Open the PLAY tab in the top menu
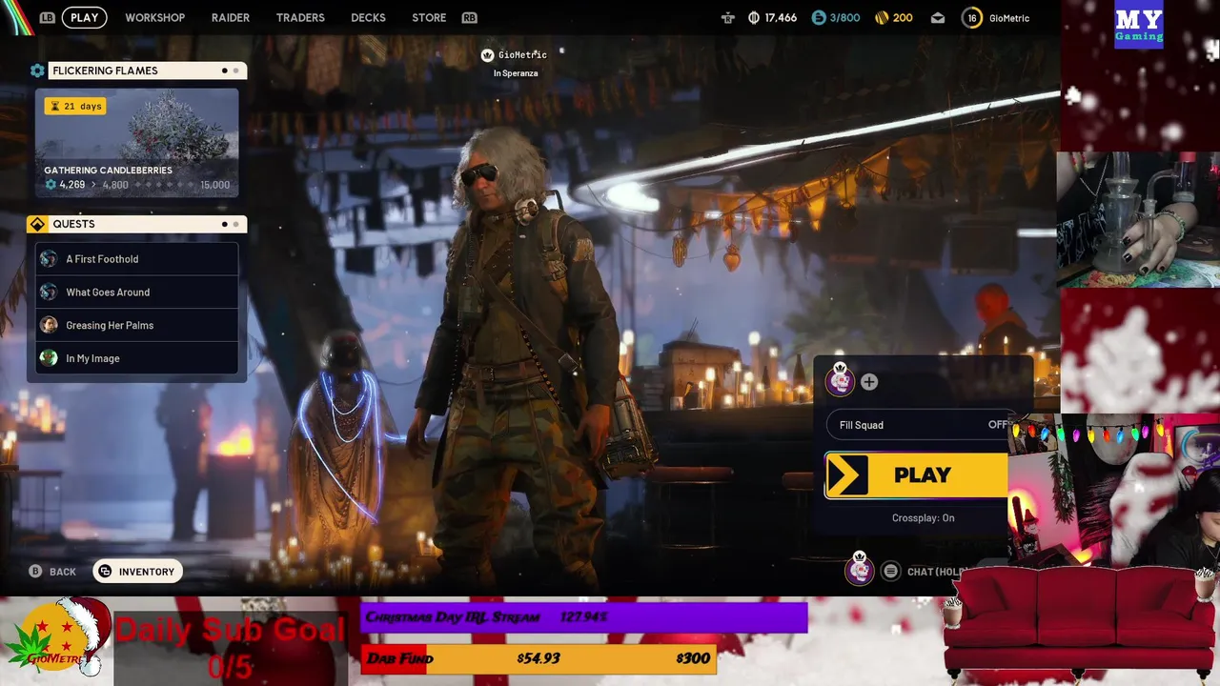 [x=85, y=18]
